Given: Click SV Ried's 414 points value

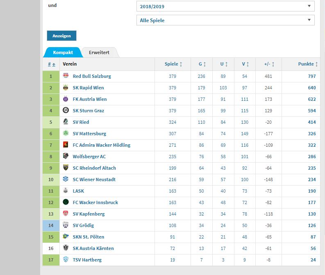Looking at the screenshot, I should 312,122.
